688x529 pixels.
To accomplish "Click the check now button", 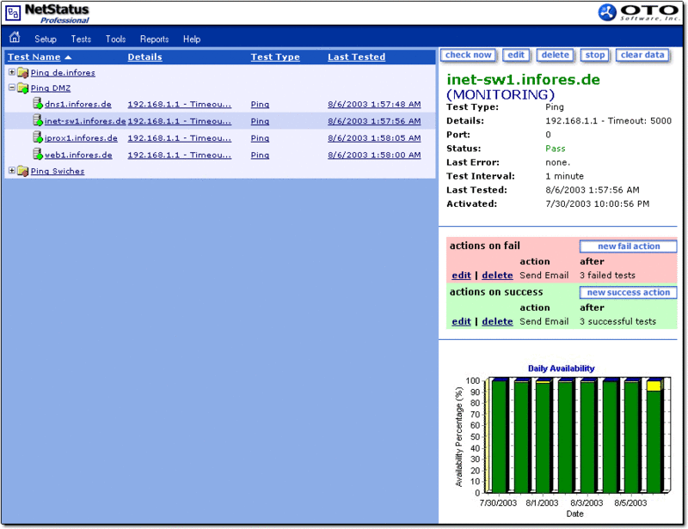I will (x=468, y=55).
